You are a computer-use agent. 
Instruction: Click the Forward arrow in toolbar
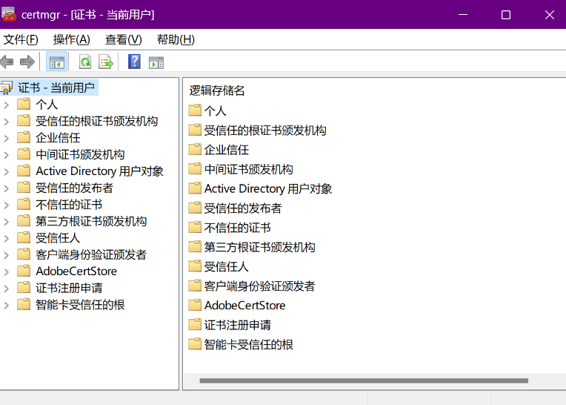click(27, 62)
